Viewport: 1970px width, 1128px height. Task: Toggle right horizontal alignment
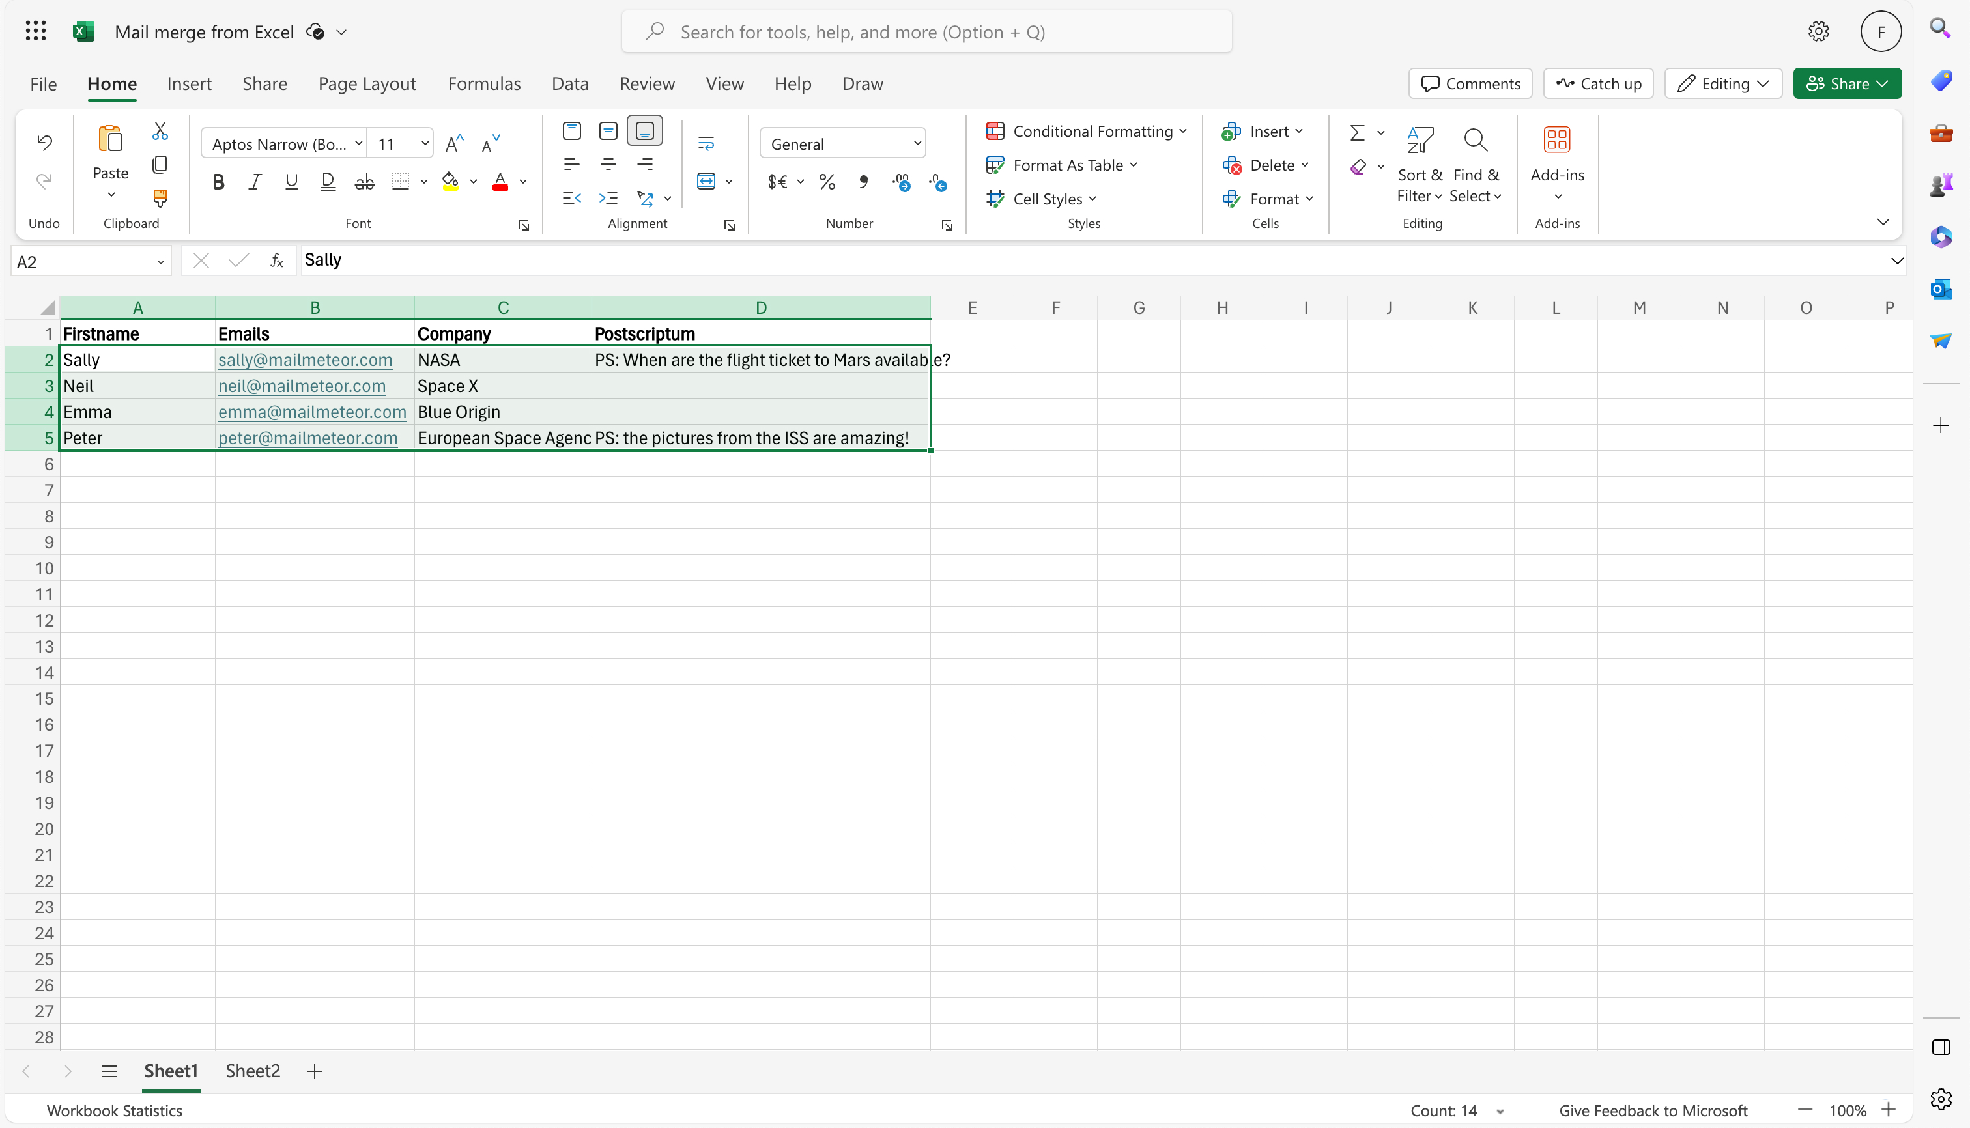645,164
